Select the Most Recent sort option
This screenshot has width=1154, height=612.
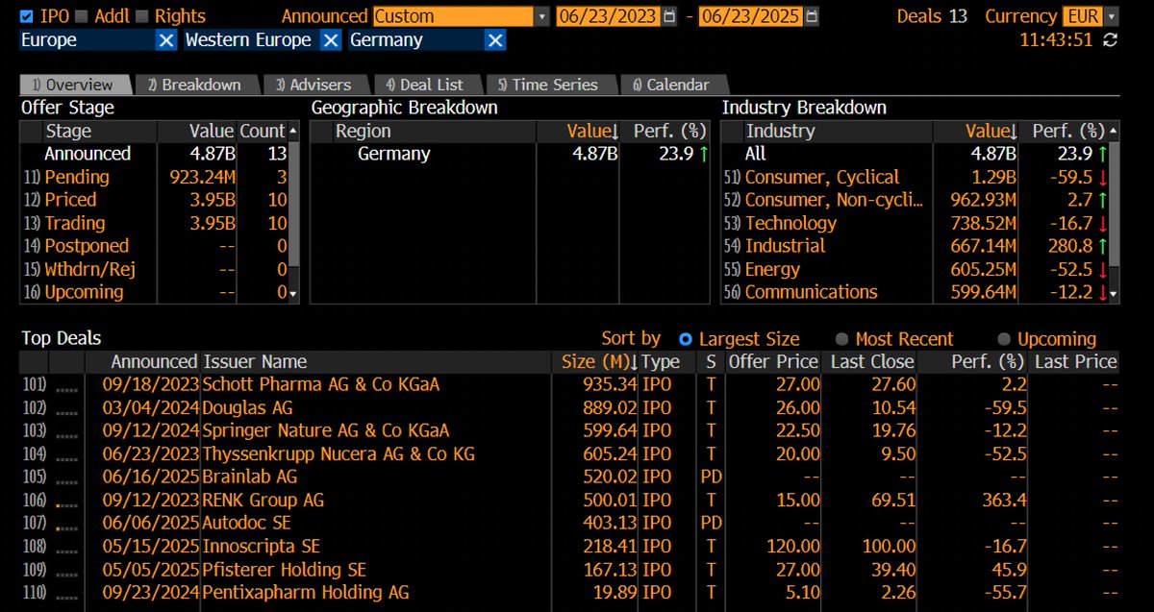(x=842, y=339)
